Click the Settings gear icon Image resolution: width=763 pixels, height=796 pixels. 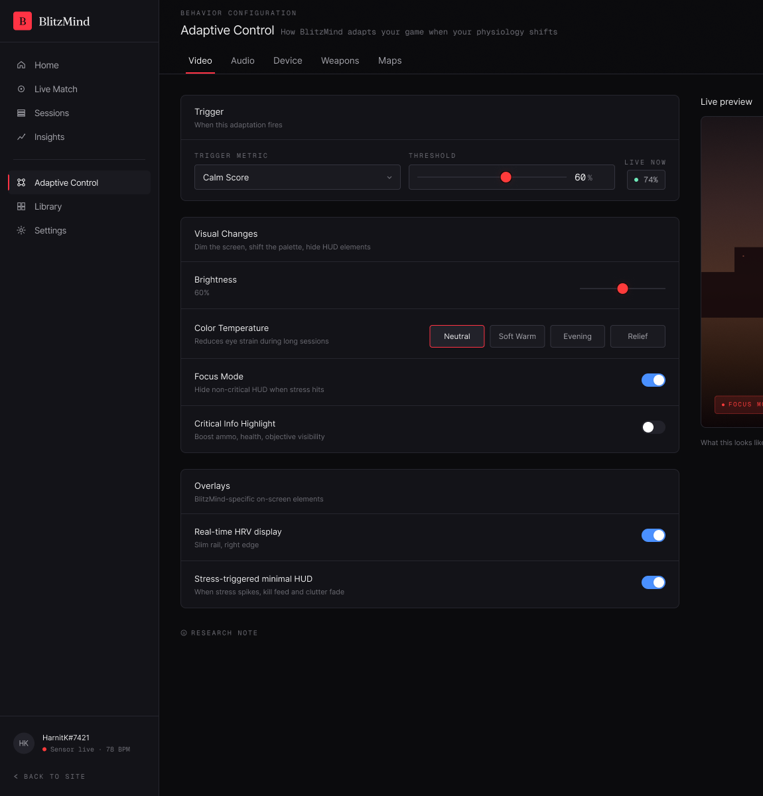pos(21,230)
